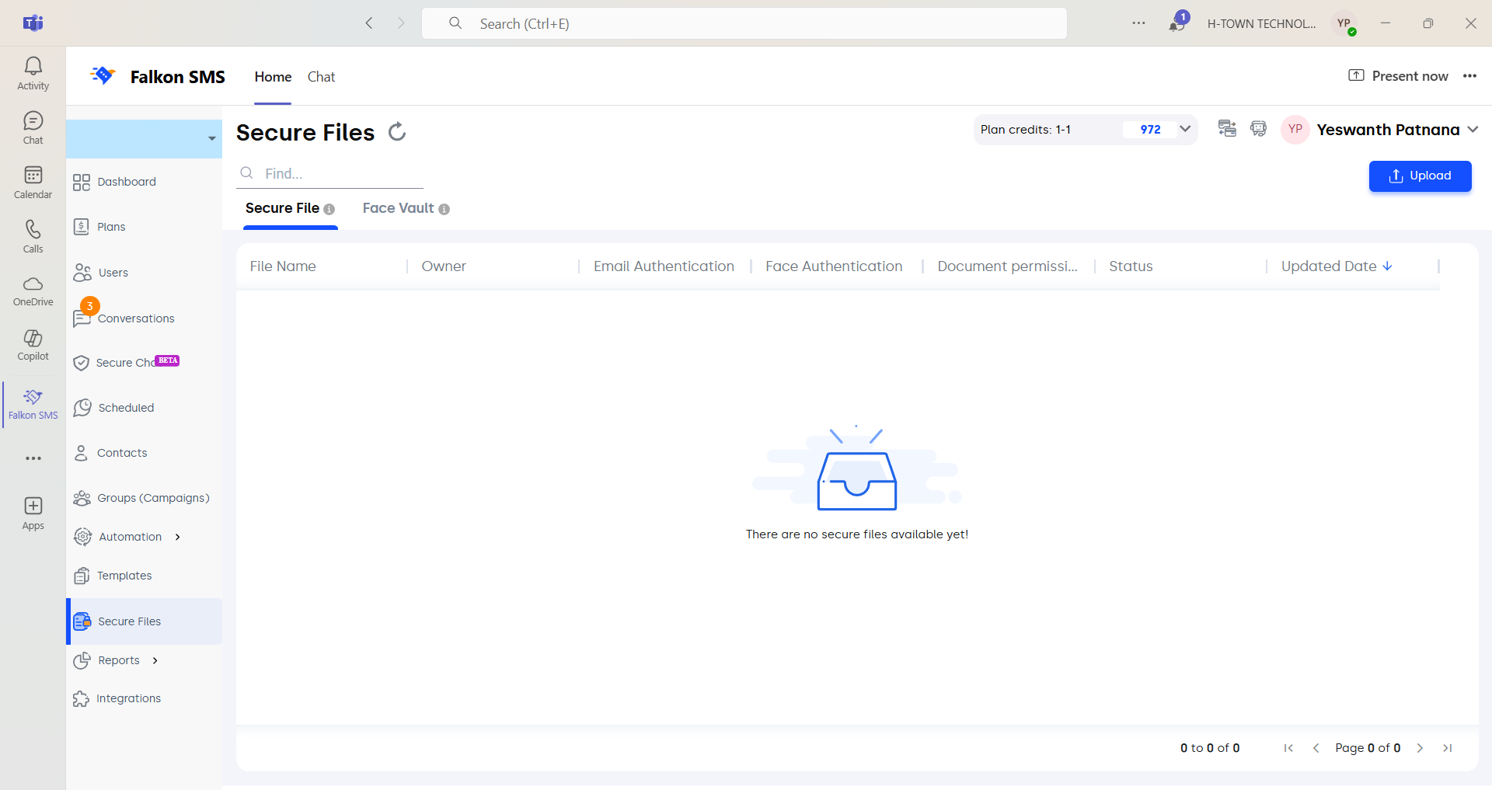
Task: Open OneDrive in Teams rail
Action: tap(33, 291)
